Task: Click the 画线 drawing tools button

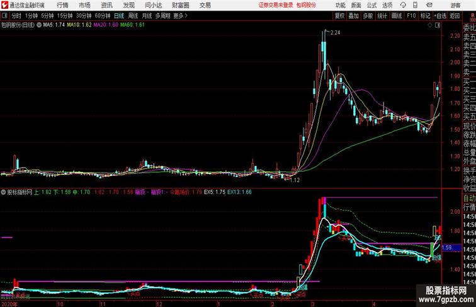Action: (x=397, y=16)
